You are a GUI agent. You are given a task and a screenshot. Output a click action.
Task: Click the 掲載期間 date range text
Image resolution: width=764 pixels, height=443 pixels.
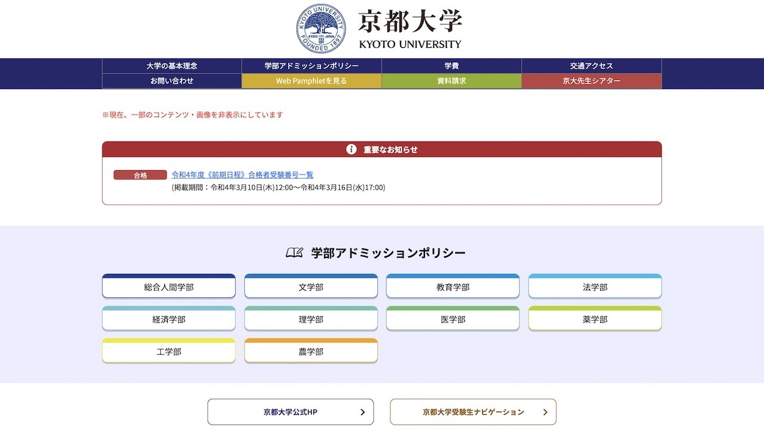click(x=278, y=187)
